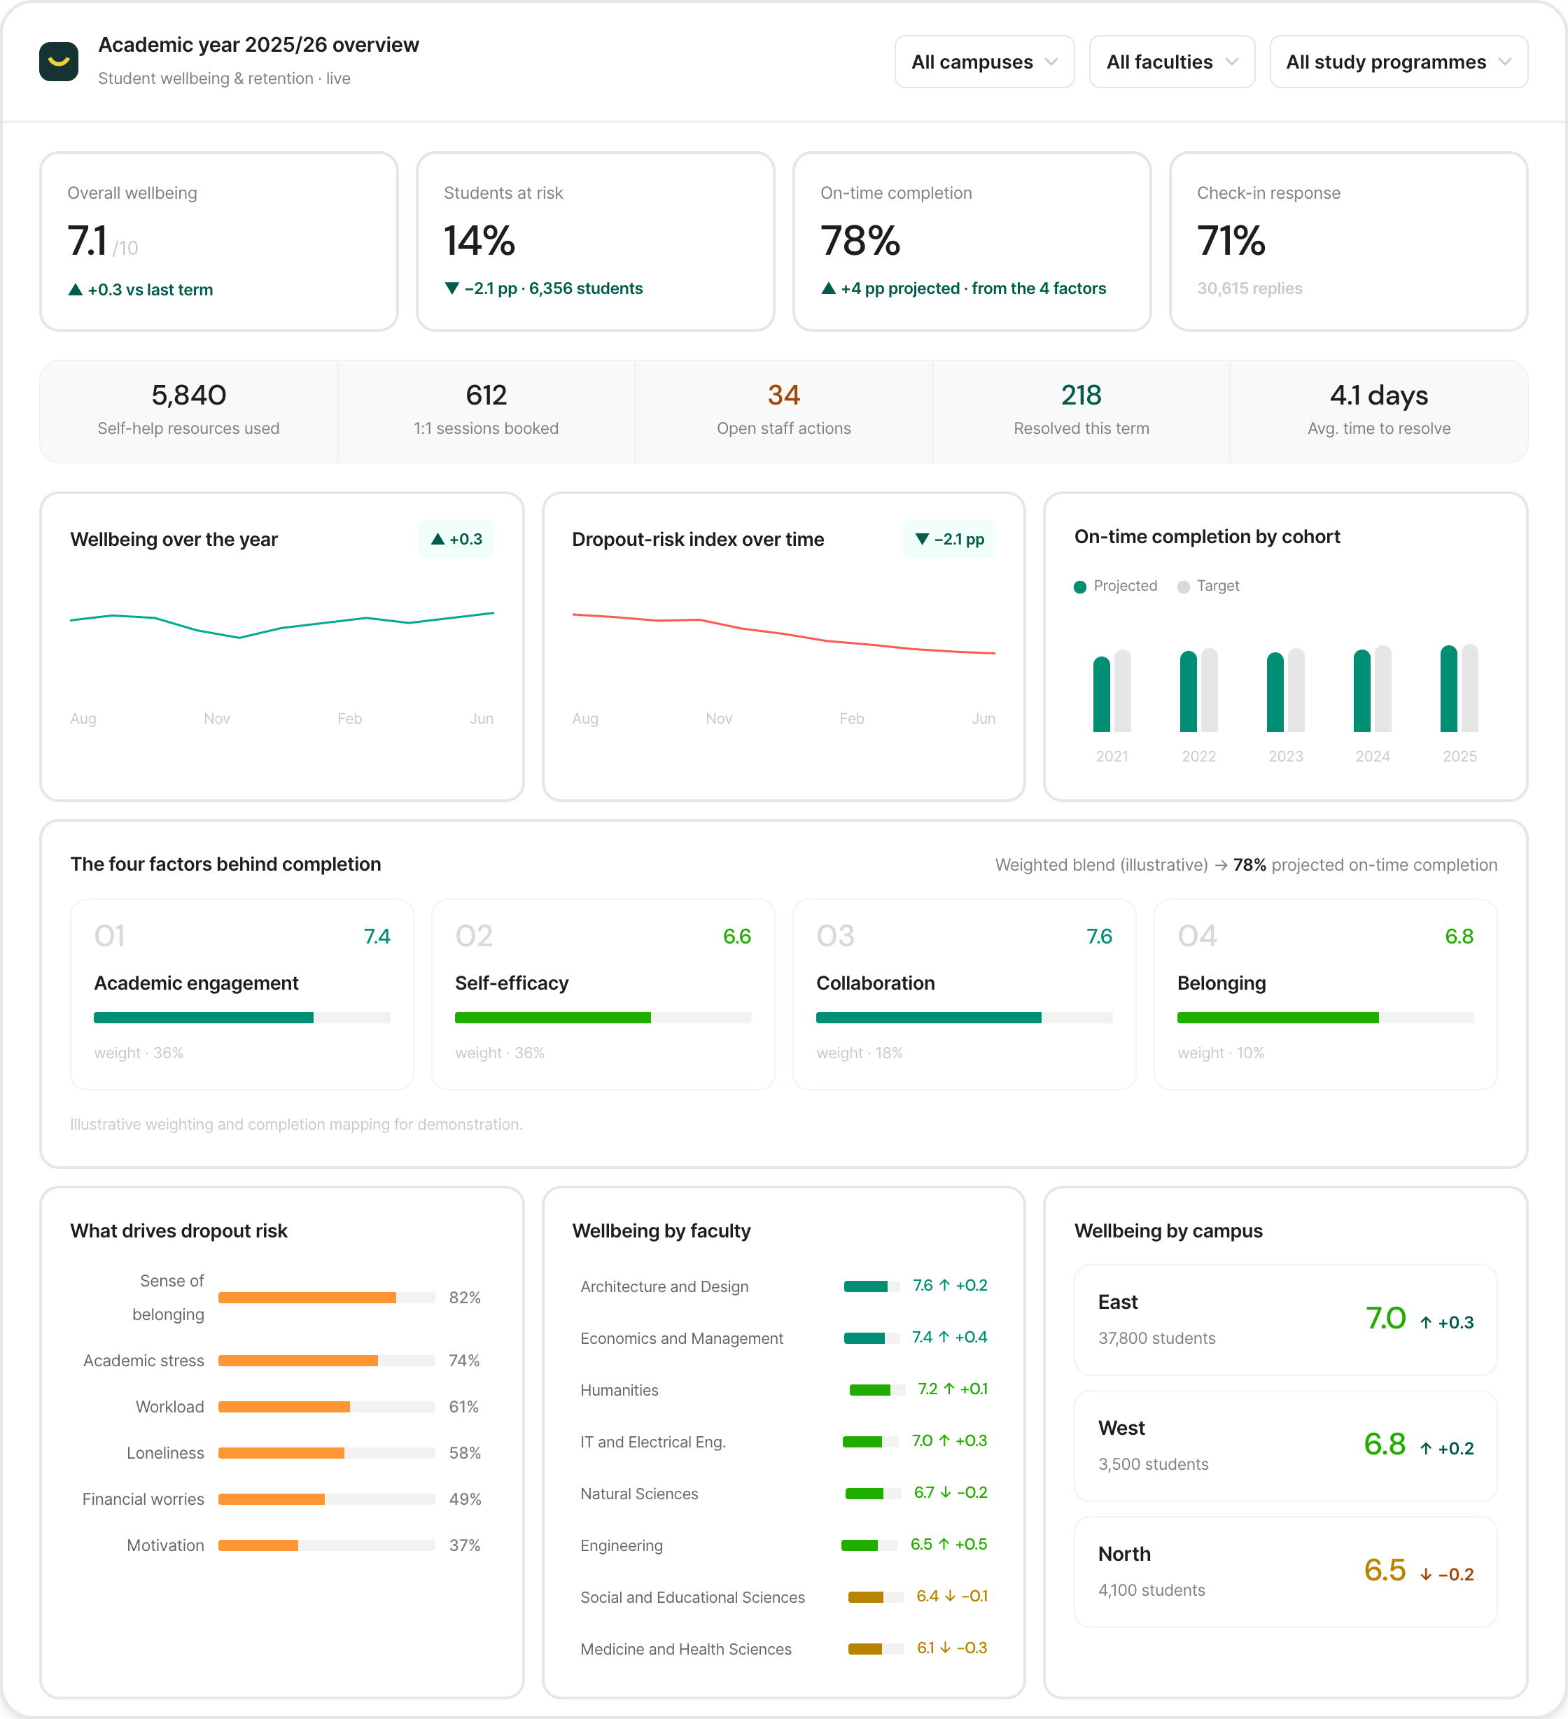Select the Social and Educational Sciences row
Viewport: 1568px width, 1719px height.
tap(783, 1597)
